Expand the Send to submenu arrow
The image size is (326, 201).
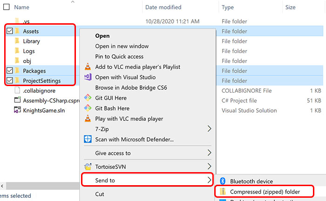[x=210, y=180]
